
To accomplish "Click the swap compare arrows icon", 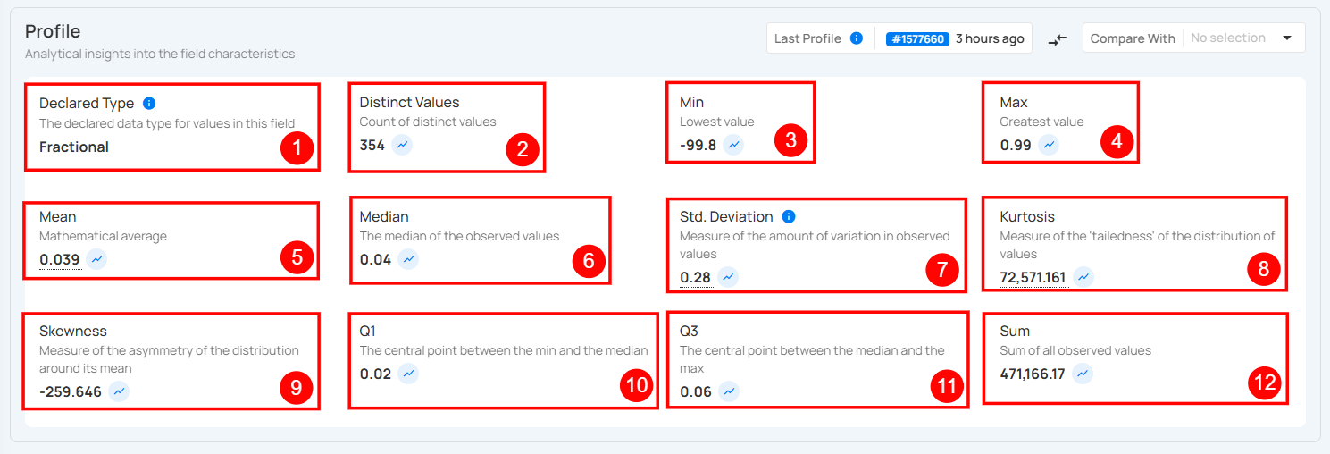I will 1058,39.
